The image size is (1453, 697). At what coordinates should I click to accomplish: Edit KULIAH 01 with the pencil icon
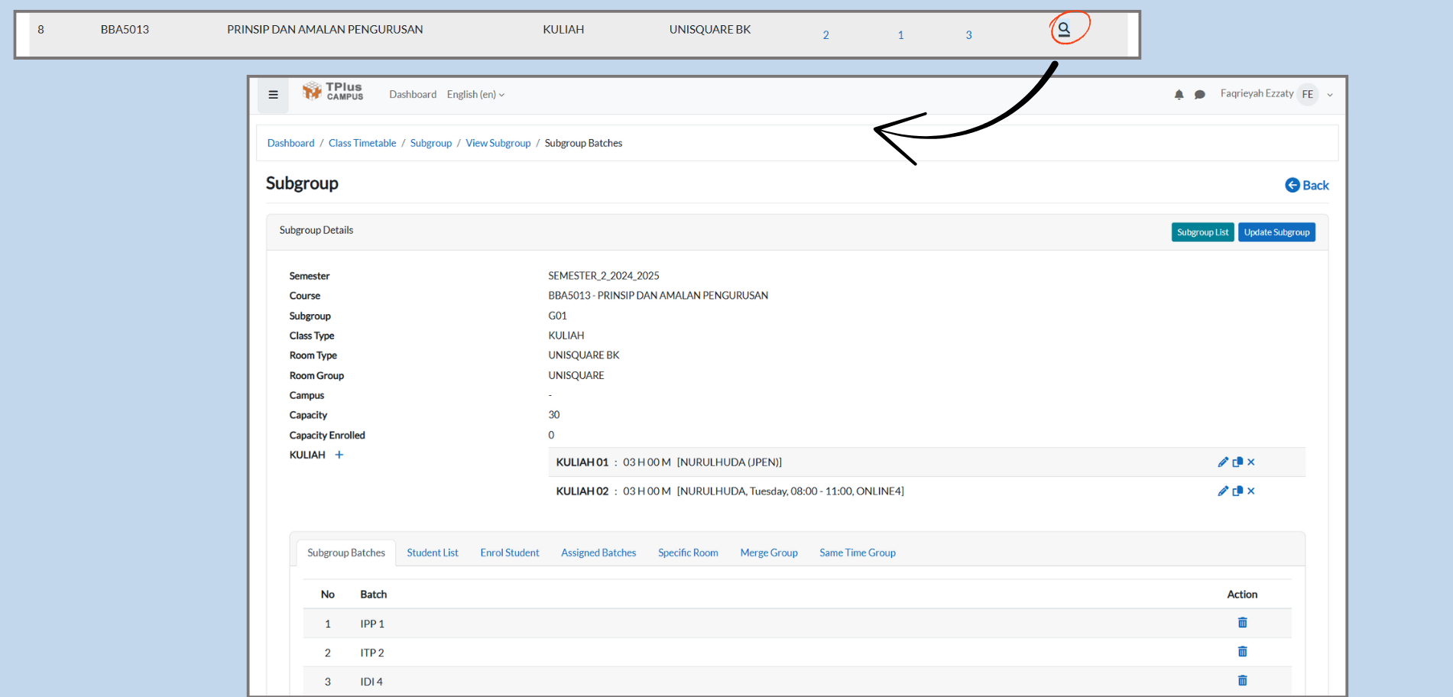1223,462
